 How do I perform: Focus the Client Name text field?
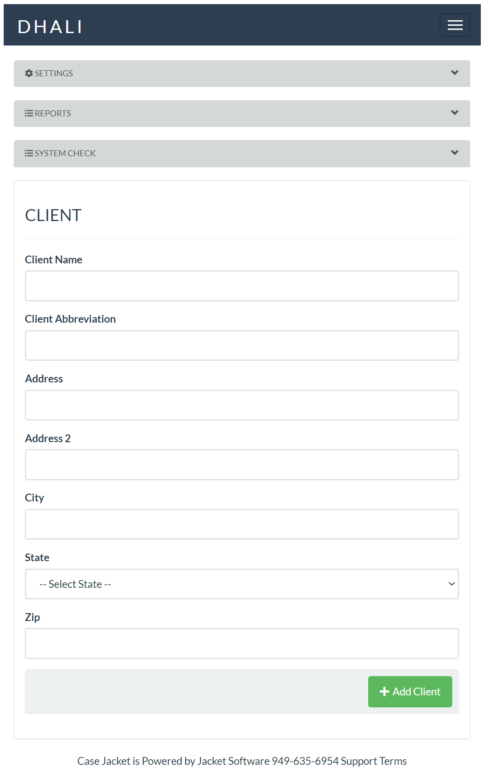click(242, 286)
